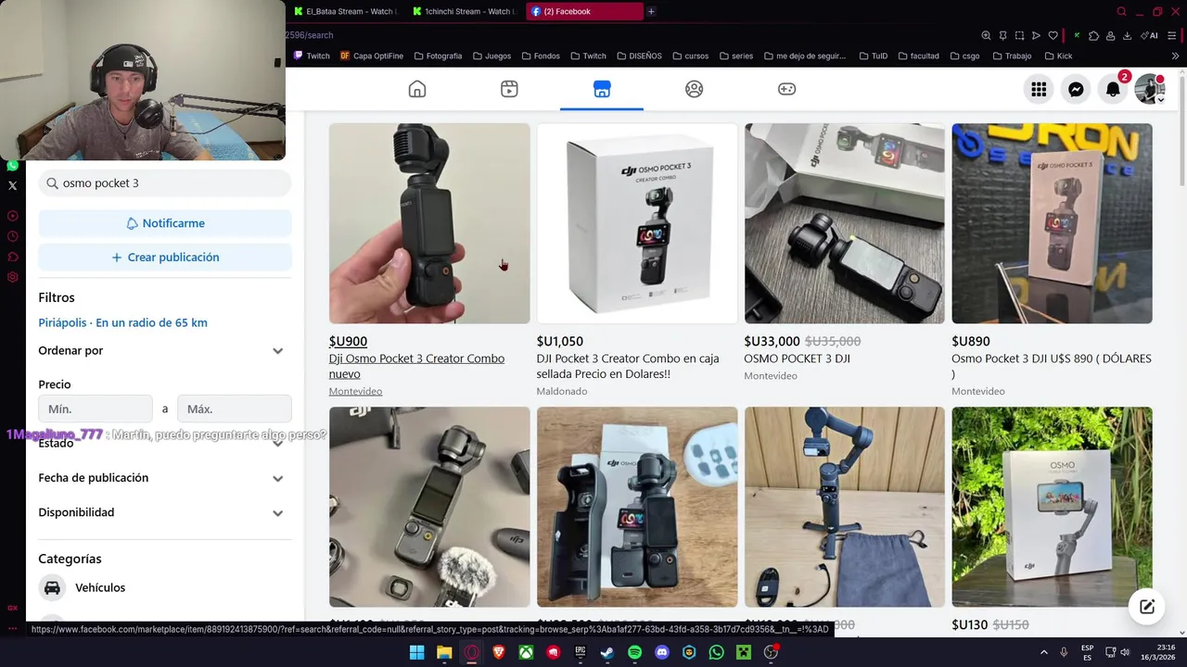The width and height of the screenshot is (1187, 667).
Task: Change location Piriápolis radius link
Action: tap(122, 322)
